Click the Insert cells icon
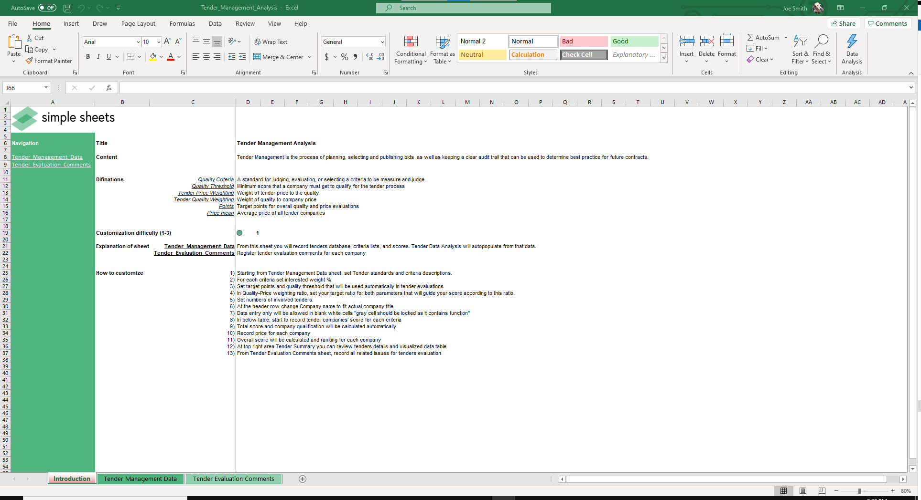This screenshot has height=500, width=921. [687, 42]
